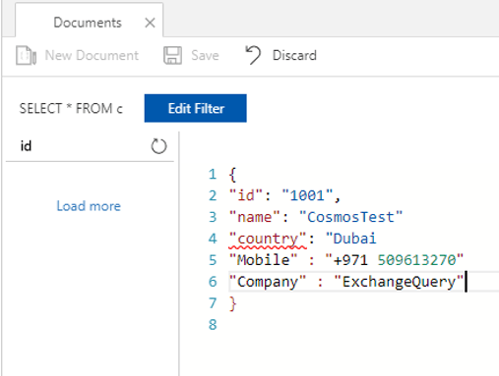
Task: Click line number 1 in the gutter
Action: click(x=213, y=174)
